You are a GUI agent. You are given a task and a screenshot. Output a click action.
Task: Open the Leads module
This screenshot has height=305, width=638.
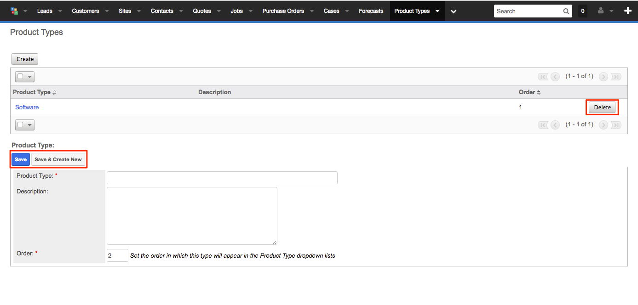(45, 11)
